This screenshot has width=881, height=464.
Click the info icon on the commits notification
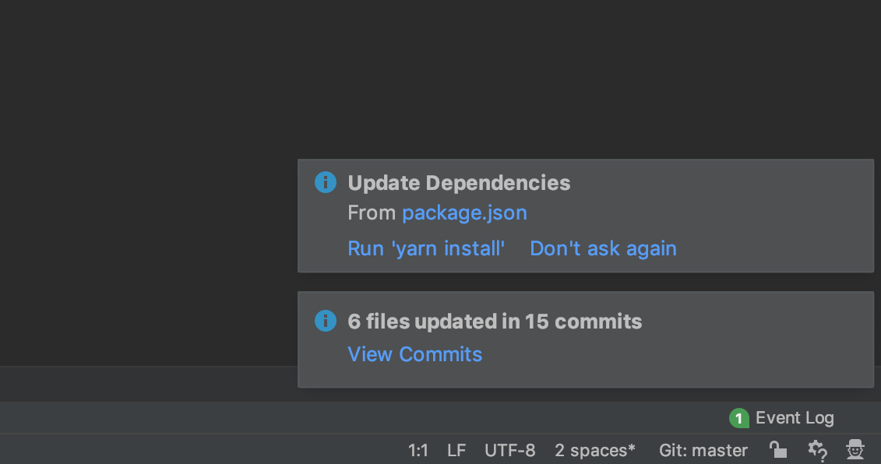[325, 321]
